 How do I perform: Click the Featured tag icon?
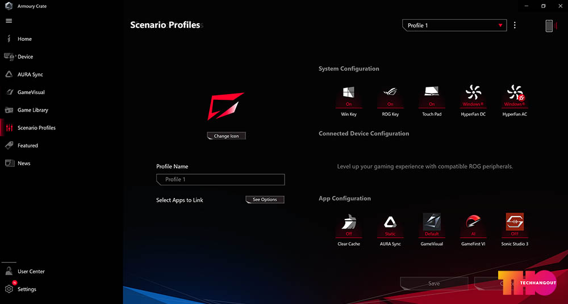click(9, 145)
